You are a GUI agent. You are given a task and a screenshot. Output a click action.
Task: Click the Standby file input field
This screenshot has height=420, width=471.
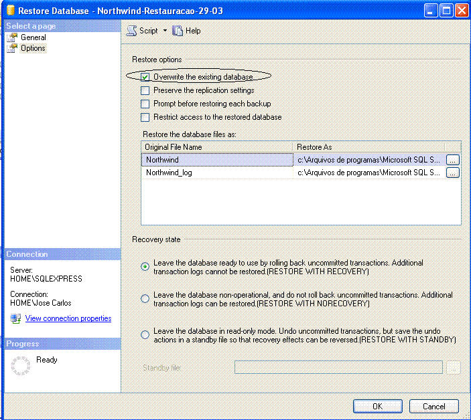pyautogui.click(x=338, y=367)
